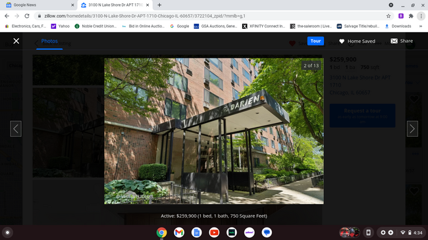Image resolution: width=428 pixels, height=240 pixels.
Task: Advance to next photo with right arrow
Action: [x=412, y=129]
